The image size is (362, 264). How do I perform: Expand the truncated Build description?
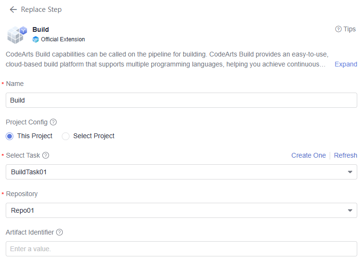pos(346,64)
